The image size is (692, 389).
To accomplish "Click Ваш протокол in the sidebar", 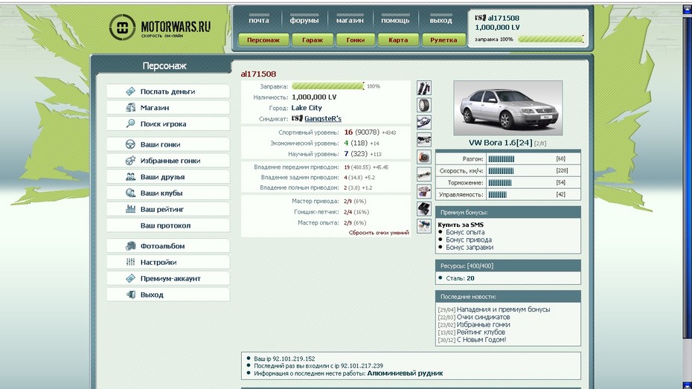I will point(167,225).
